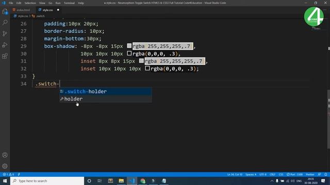Open the Windows Start menu
330x185 pixels.
(x=5, y=181)
